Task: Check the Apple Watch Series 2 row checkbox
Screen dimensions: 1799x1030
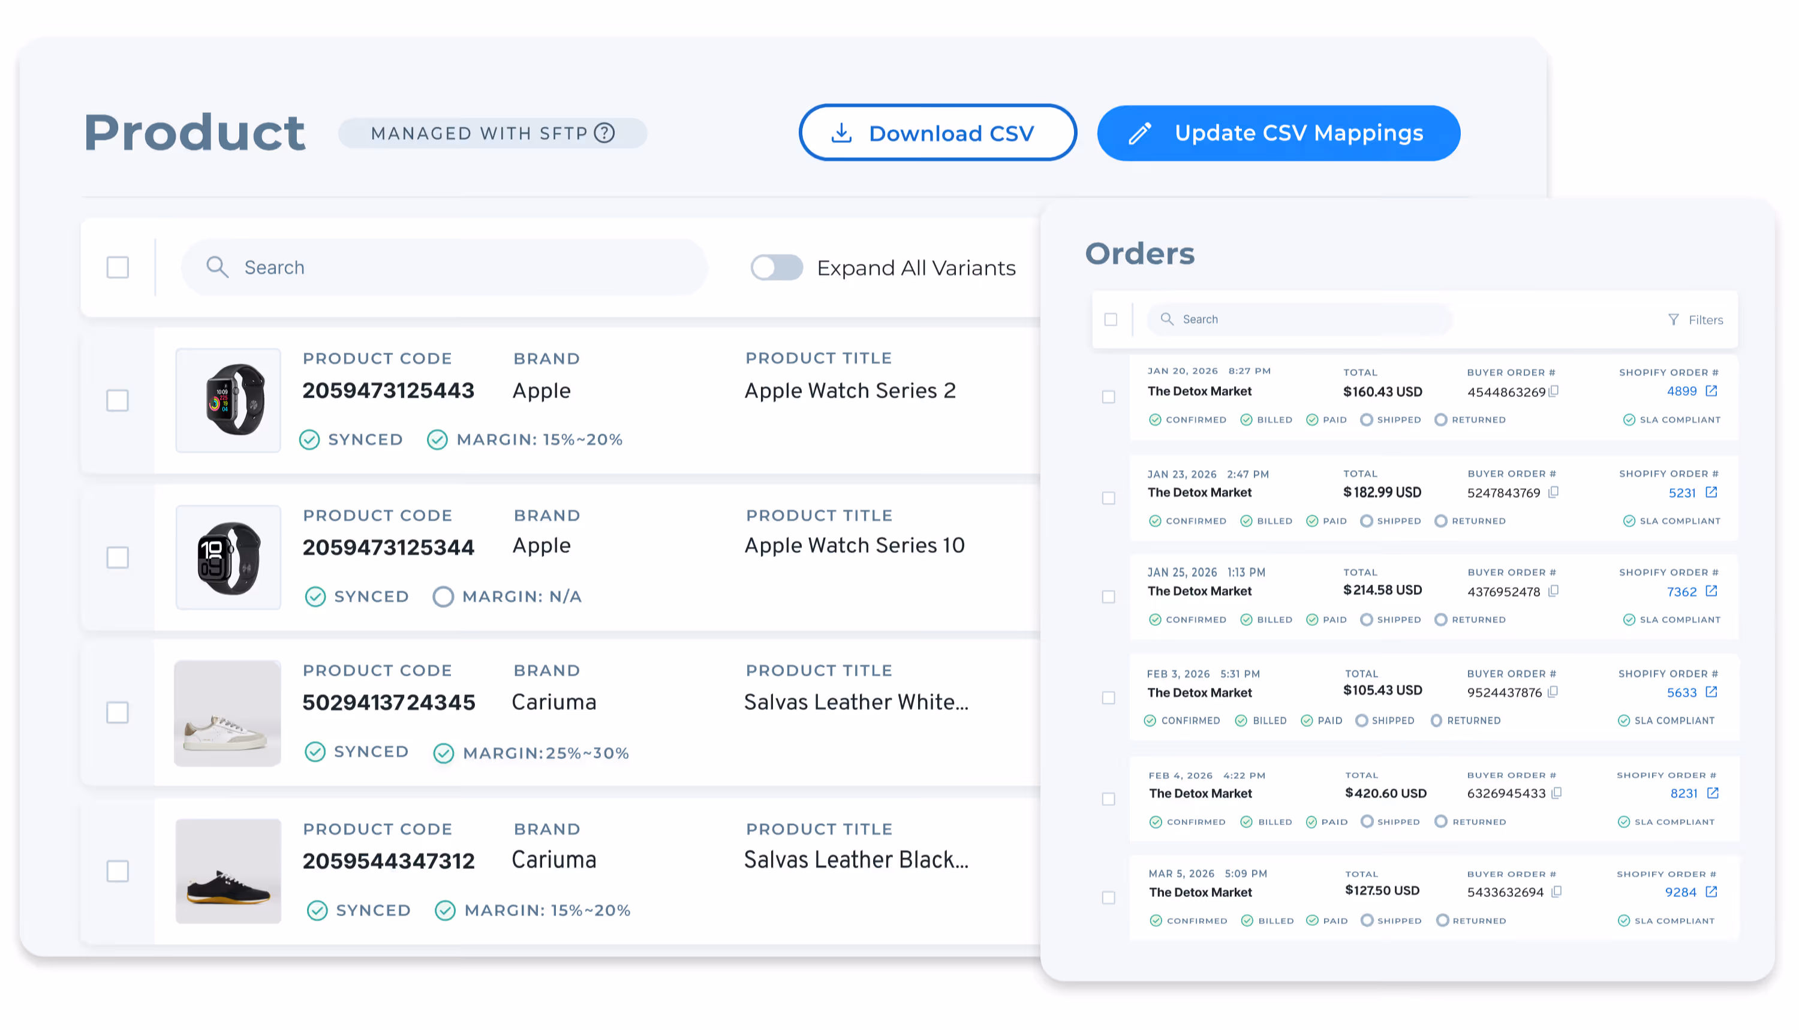Action: (118, 400)
